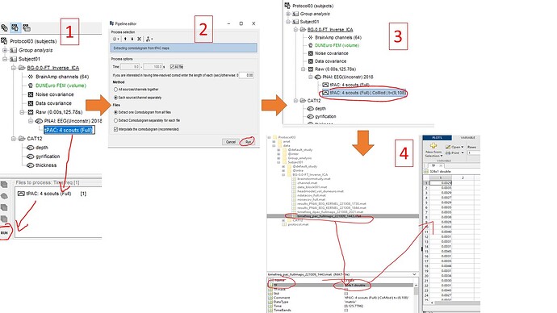
Task: Open the pipeline branch menu icon
Action: tap(149, 39)
